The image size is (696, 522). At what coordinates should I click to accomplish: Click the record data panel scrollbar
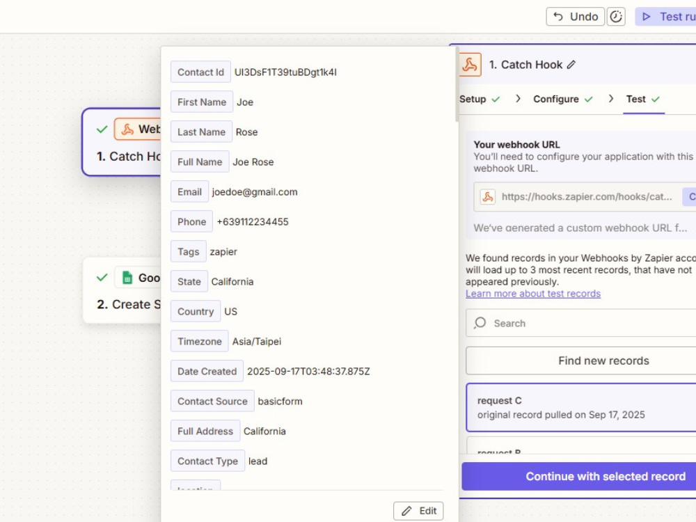coord(457,84)
